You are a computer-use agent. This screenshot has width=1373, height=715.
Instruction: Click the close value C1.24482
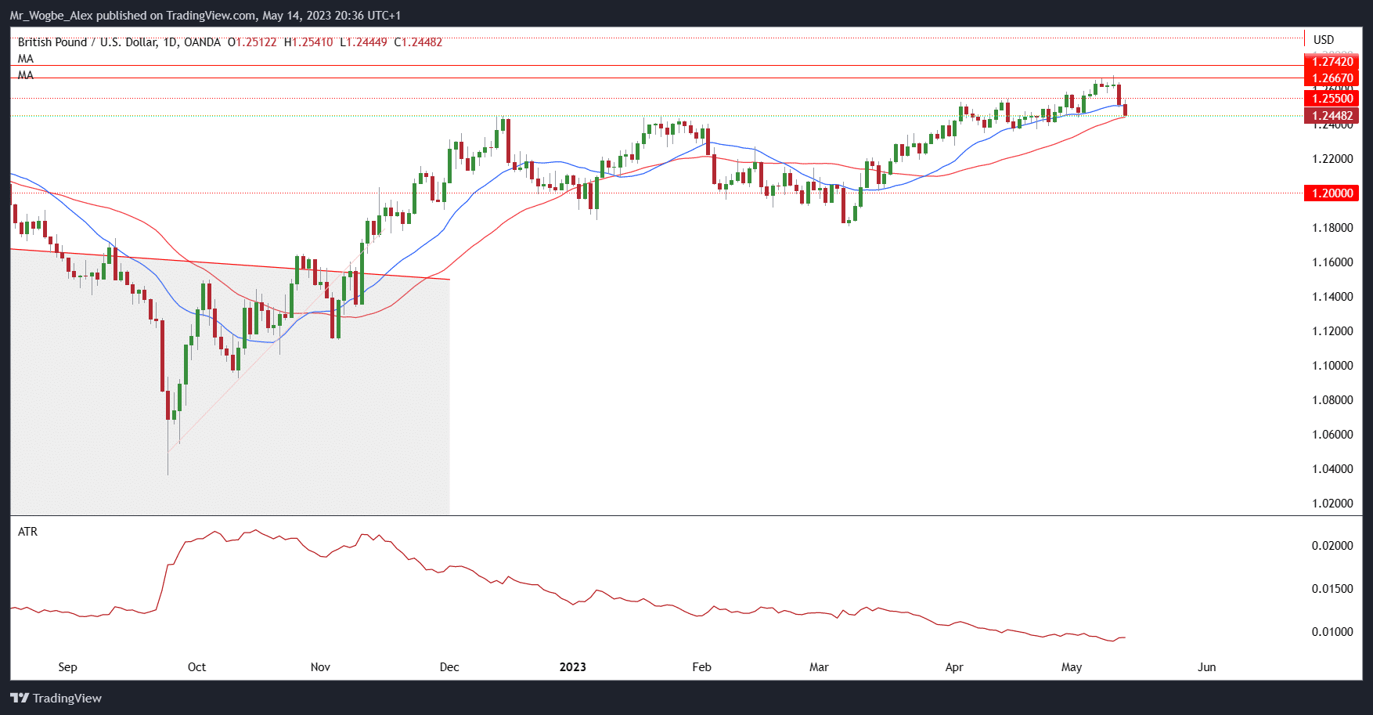418,42
